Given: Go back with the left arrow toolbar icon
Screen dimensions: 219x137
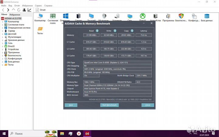Looking at the screenshot, I should tap(3, 10).
